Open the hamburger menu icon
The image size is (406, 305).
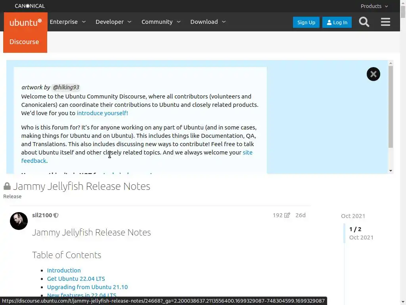(x=385, y=22)
